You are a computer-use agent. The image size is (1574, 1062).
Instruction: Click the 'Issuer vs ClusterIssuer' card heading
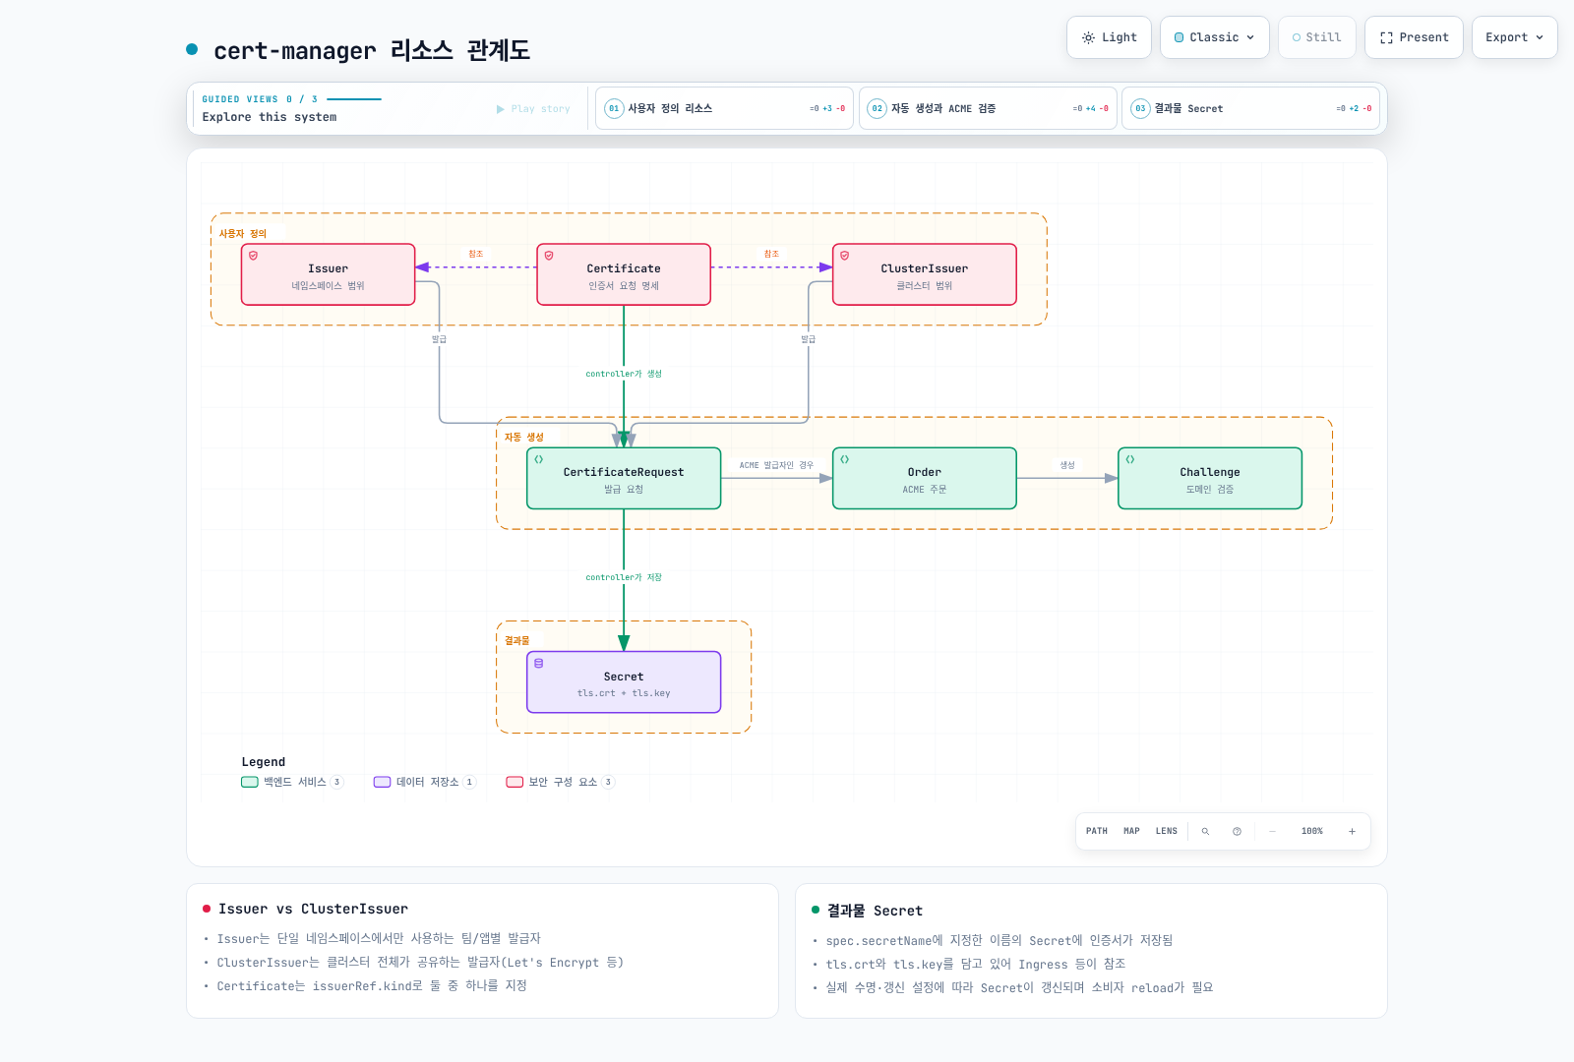point(313,909)
